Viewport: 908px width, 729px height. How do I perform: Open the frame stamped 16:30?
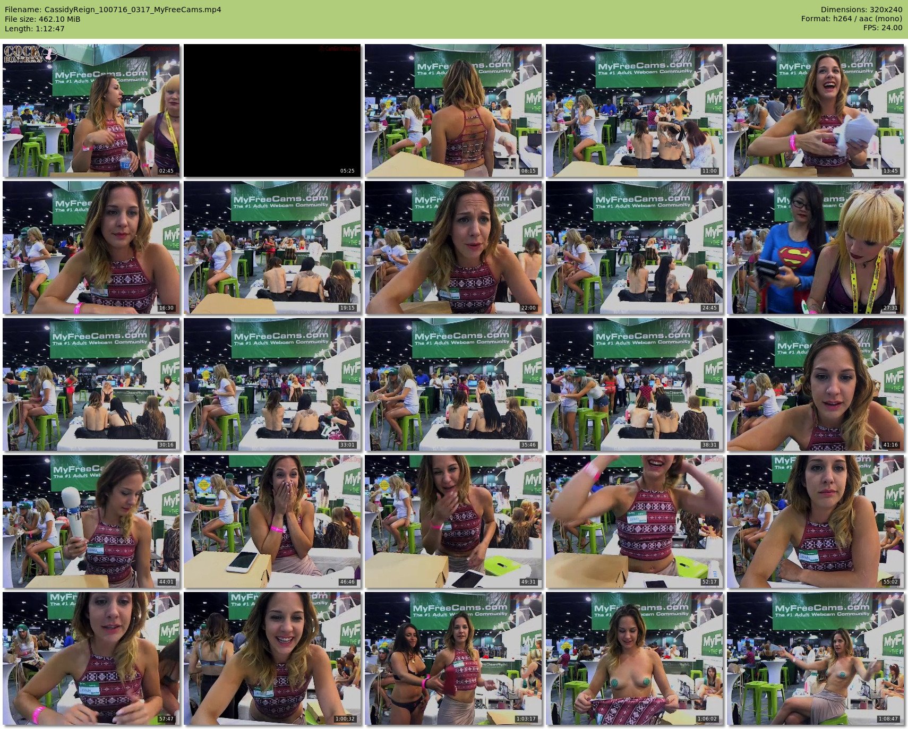pos(91,247)
